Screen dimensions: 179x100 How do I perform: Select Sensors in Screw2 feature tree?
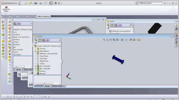coord(43,49)
